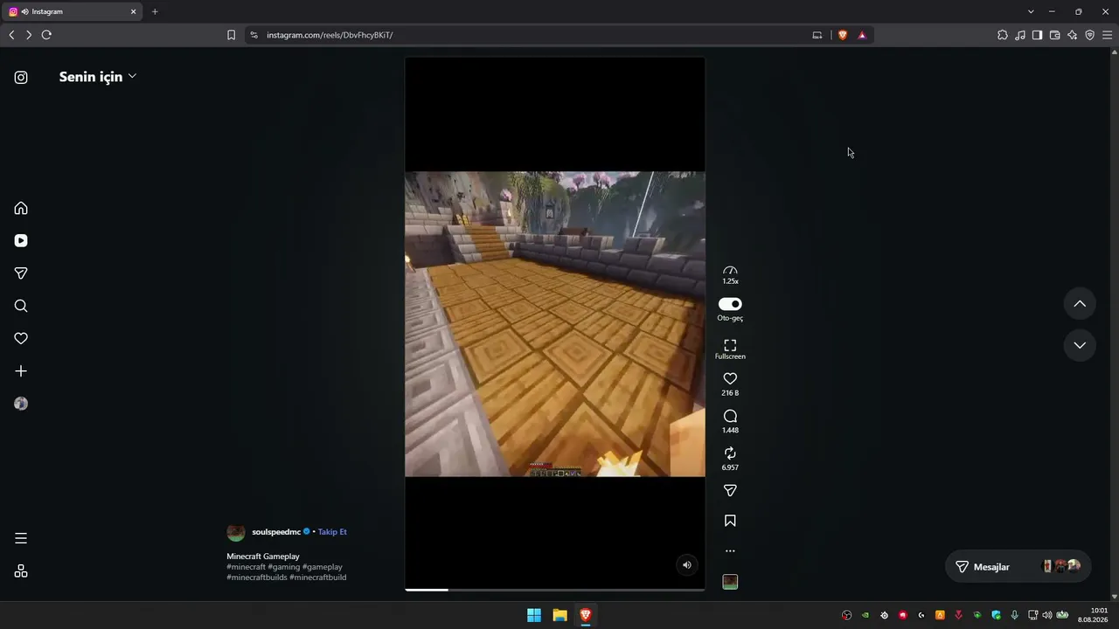The height and width of the screenshot is (629, 1119).
Task: Open Brave VPN shield icon
Action: pos(1090,35)
